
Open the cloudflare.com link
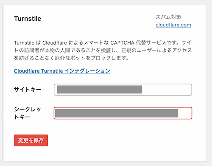click(x=173, y=25)
